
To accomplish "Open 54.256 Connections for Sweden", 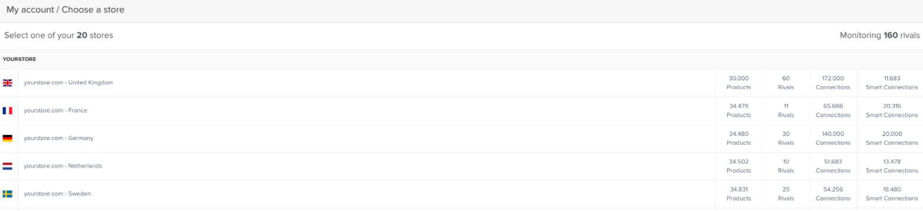I will [833, 193].
